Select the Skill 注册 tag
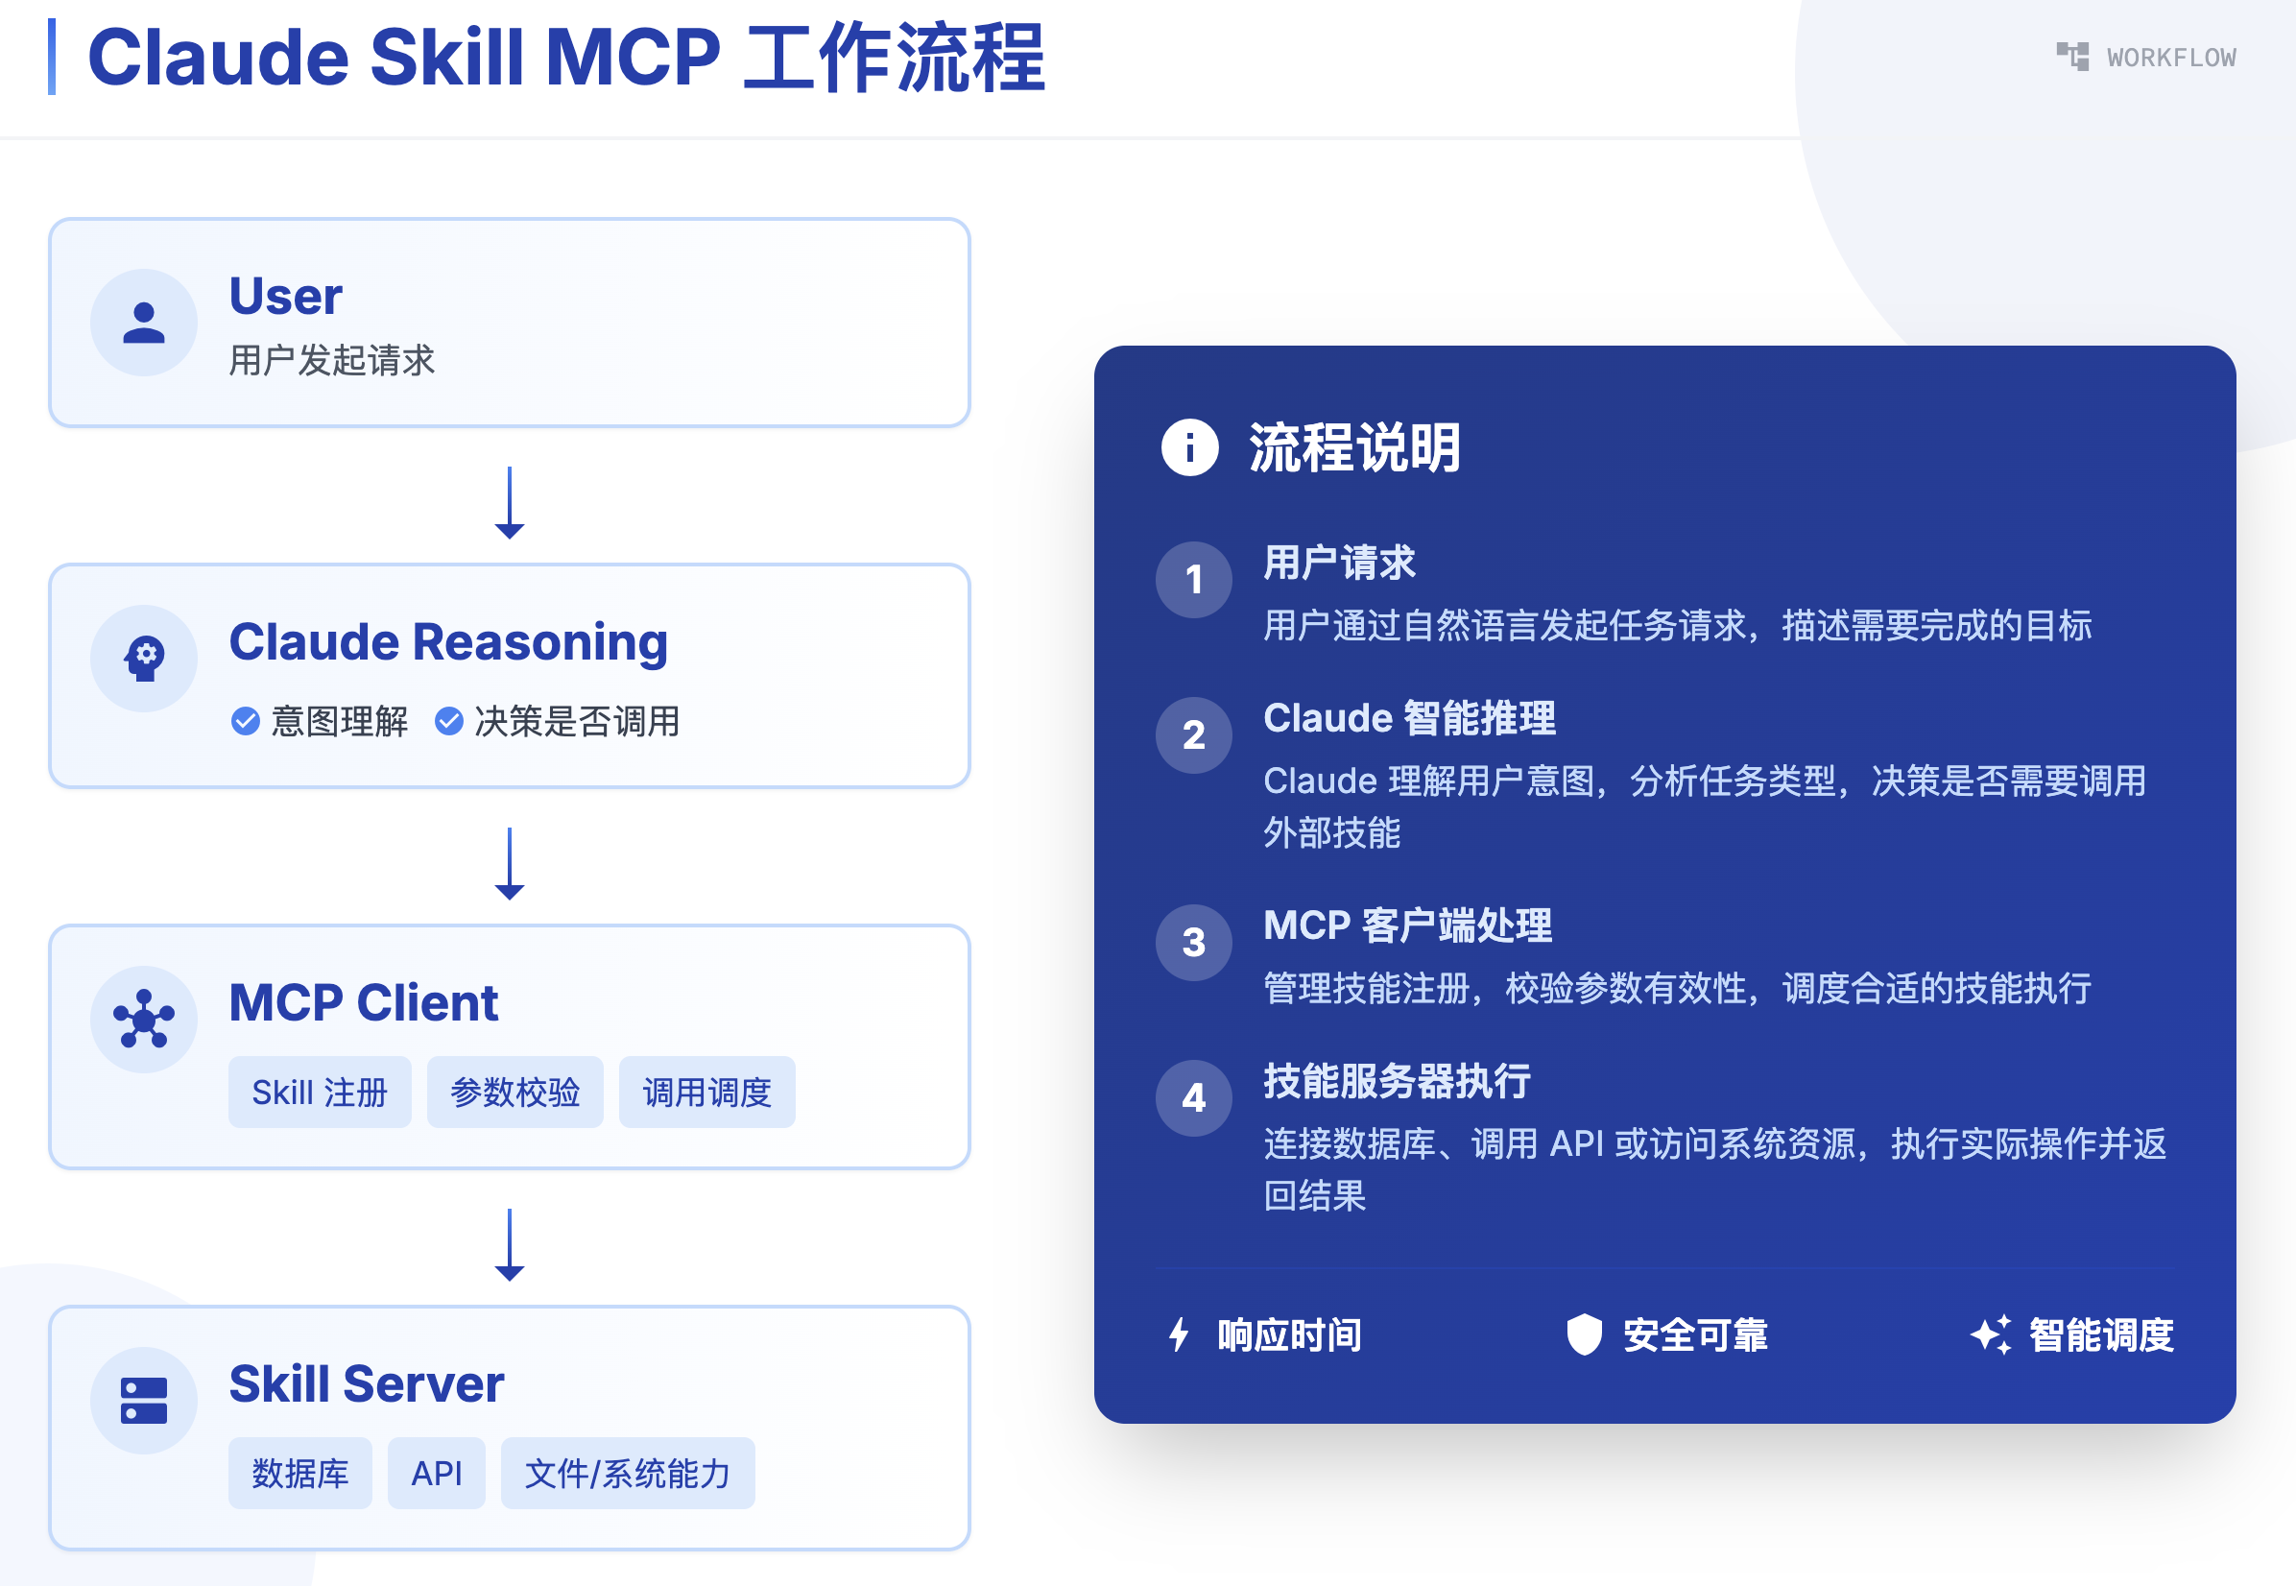 tap(319, 1093)
